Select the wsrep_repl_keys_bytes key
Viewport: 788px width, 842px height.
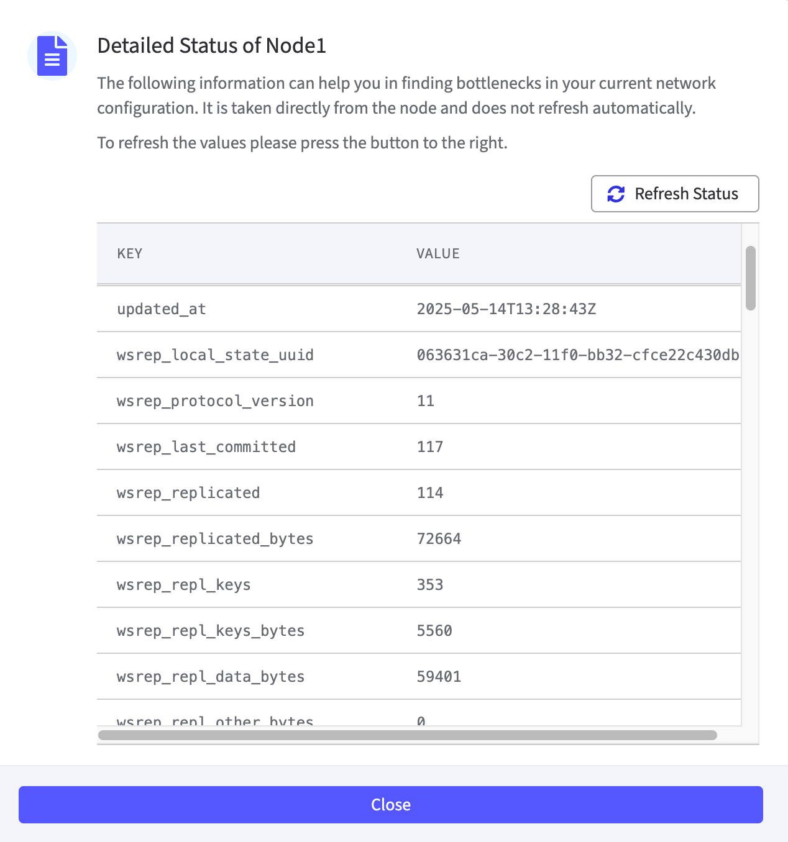pyautogui.click(x=211, y=631)
